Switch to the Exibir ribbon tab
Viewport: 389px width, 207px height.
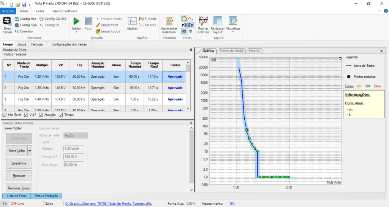[x=40, y=11]
